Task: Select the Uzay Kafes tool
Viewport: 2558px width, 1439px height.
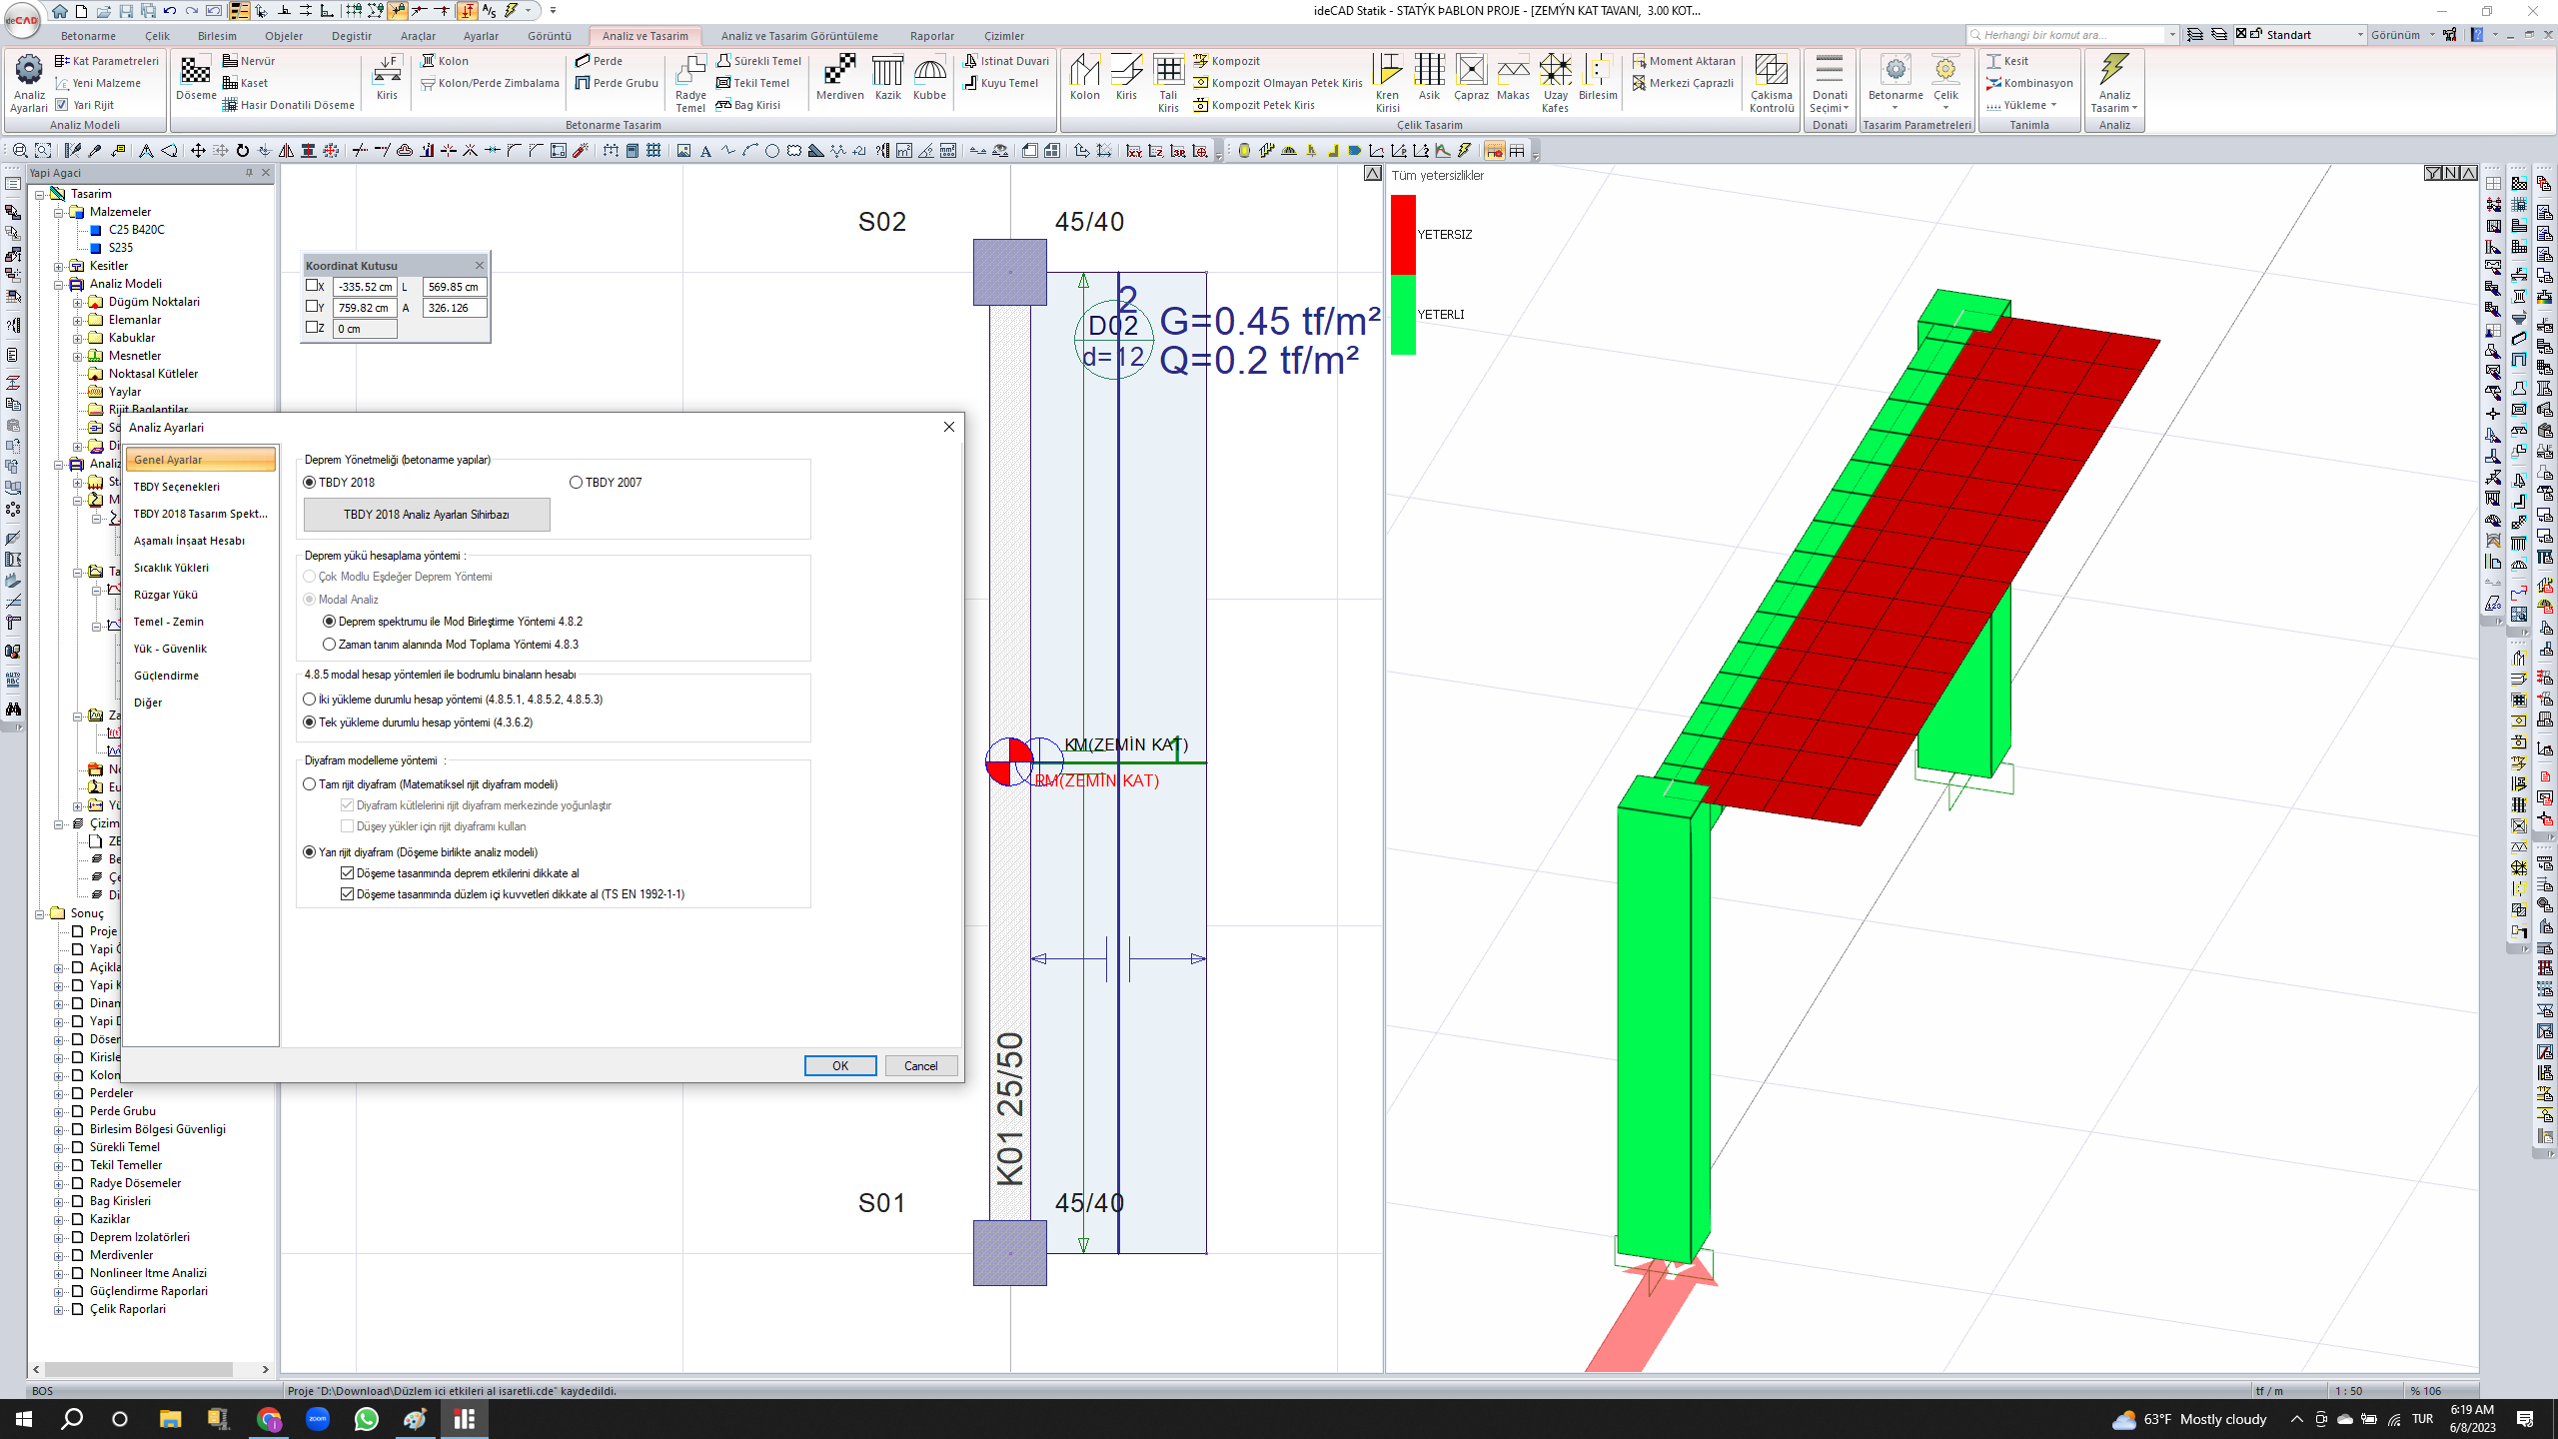Action: (1555, 83)
